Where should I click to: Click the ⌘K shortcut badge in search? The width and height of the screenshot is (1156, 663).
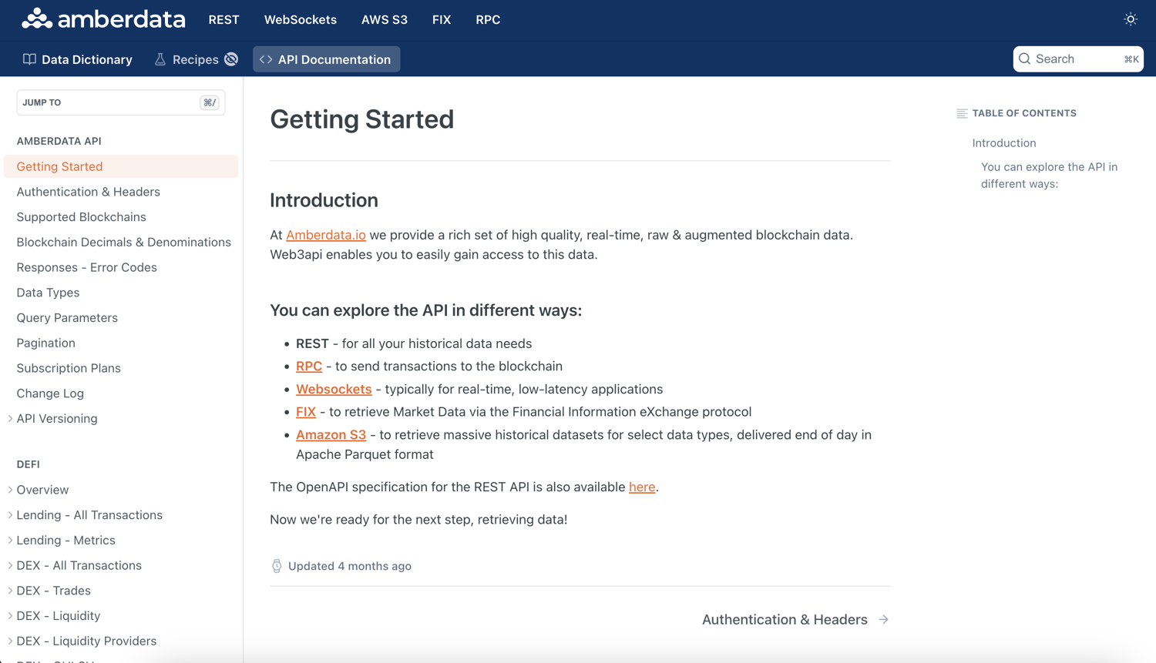point(1131,59)
